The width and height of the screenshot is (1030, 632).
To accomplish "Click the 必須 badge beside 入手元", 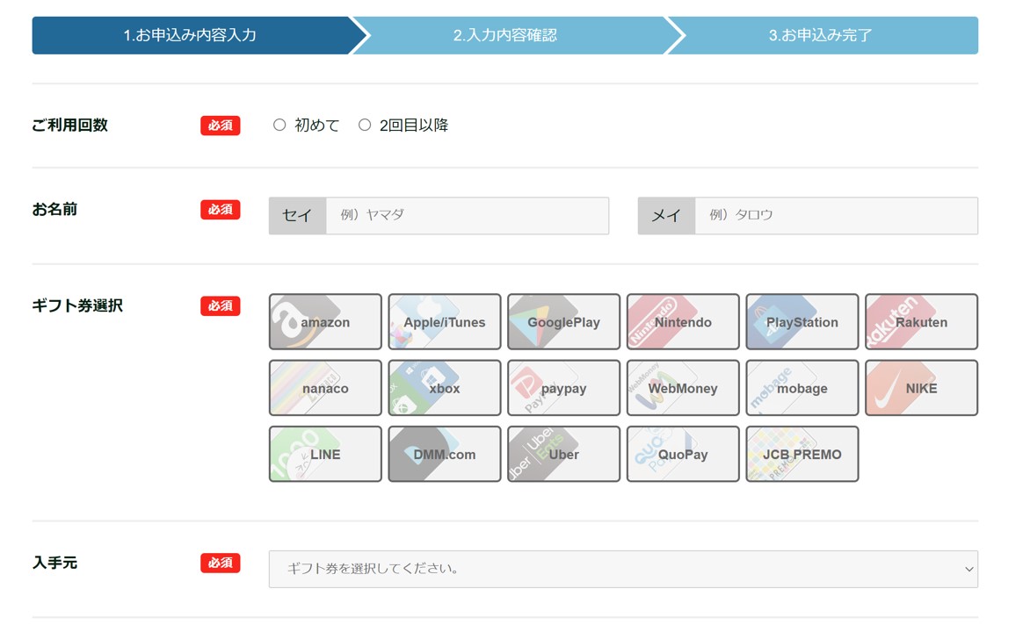I will coord(221,563).
